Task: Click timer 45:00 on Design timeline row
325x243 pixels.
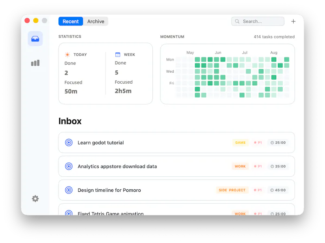Action: [x=278, y=190]
